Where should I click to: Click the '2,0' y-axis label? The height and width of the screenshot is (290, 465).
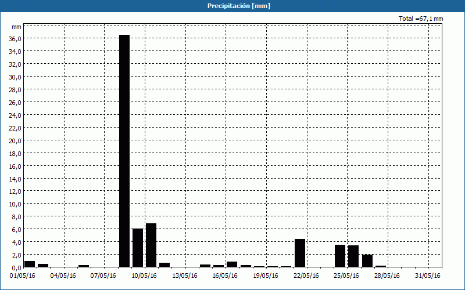[16, 255]
